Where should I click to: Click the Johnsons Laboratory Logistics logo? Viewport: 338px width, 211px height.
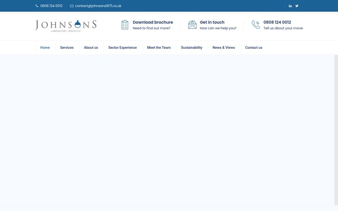[x=66, y=26]
